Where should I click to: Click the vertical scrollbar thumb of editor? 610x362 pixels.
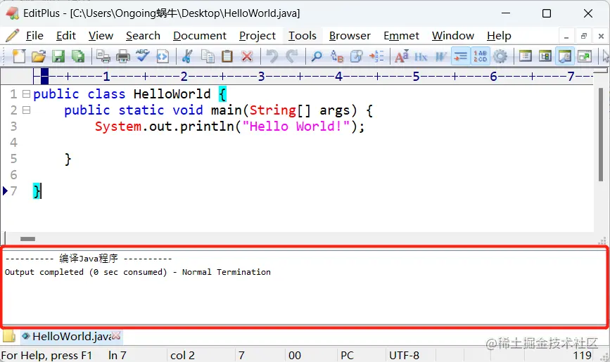601,134
